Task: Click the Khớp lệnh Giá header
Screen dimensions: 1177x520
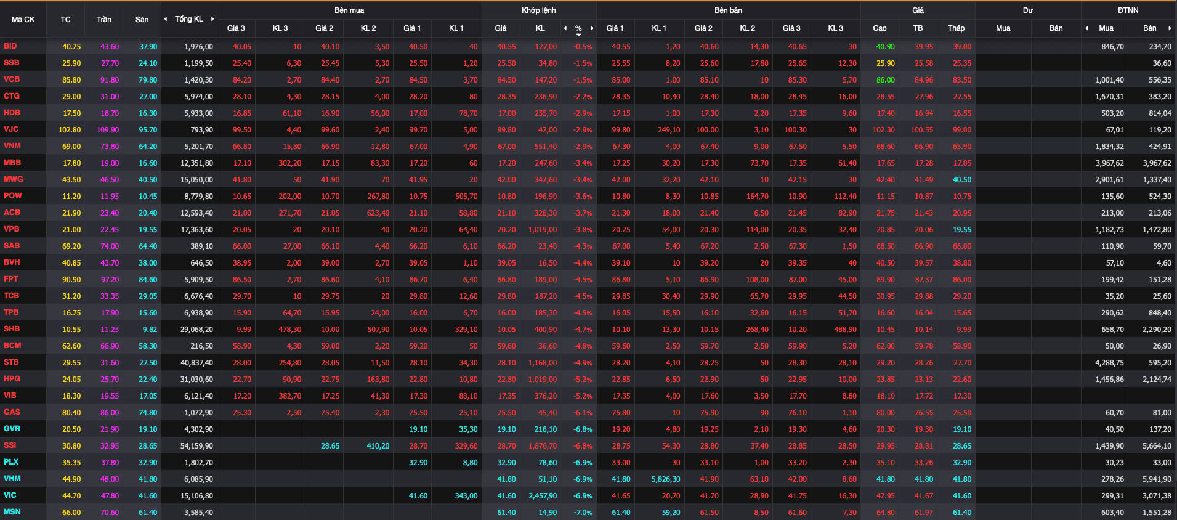Action: (x=501, y=28)
